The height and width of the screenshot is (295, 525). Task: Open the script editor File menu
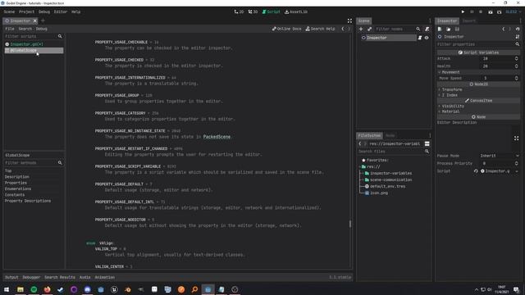pyautogui.click(x=9, y=29)
